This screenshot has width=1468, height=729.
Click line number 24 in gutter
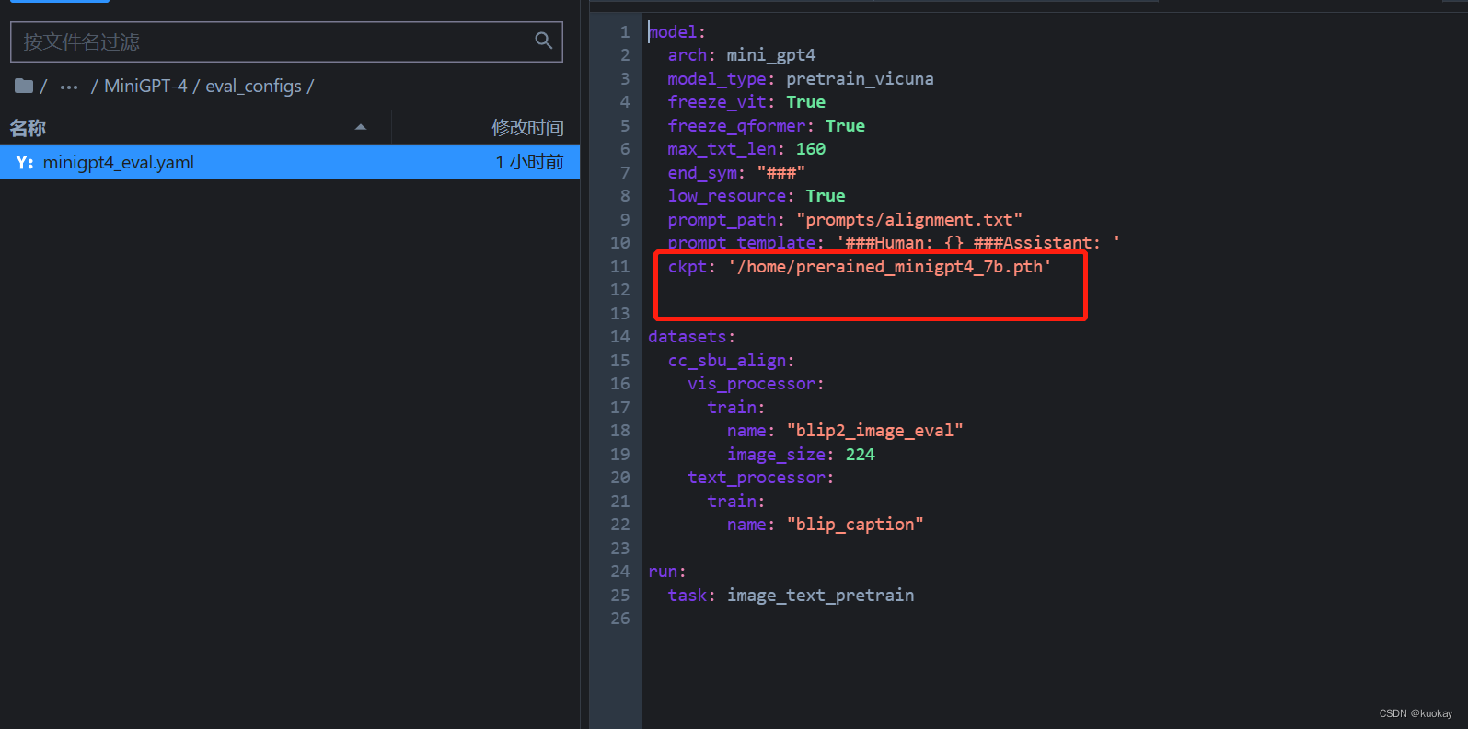coord(620,572)
